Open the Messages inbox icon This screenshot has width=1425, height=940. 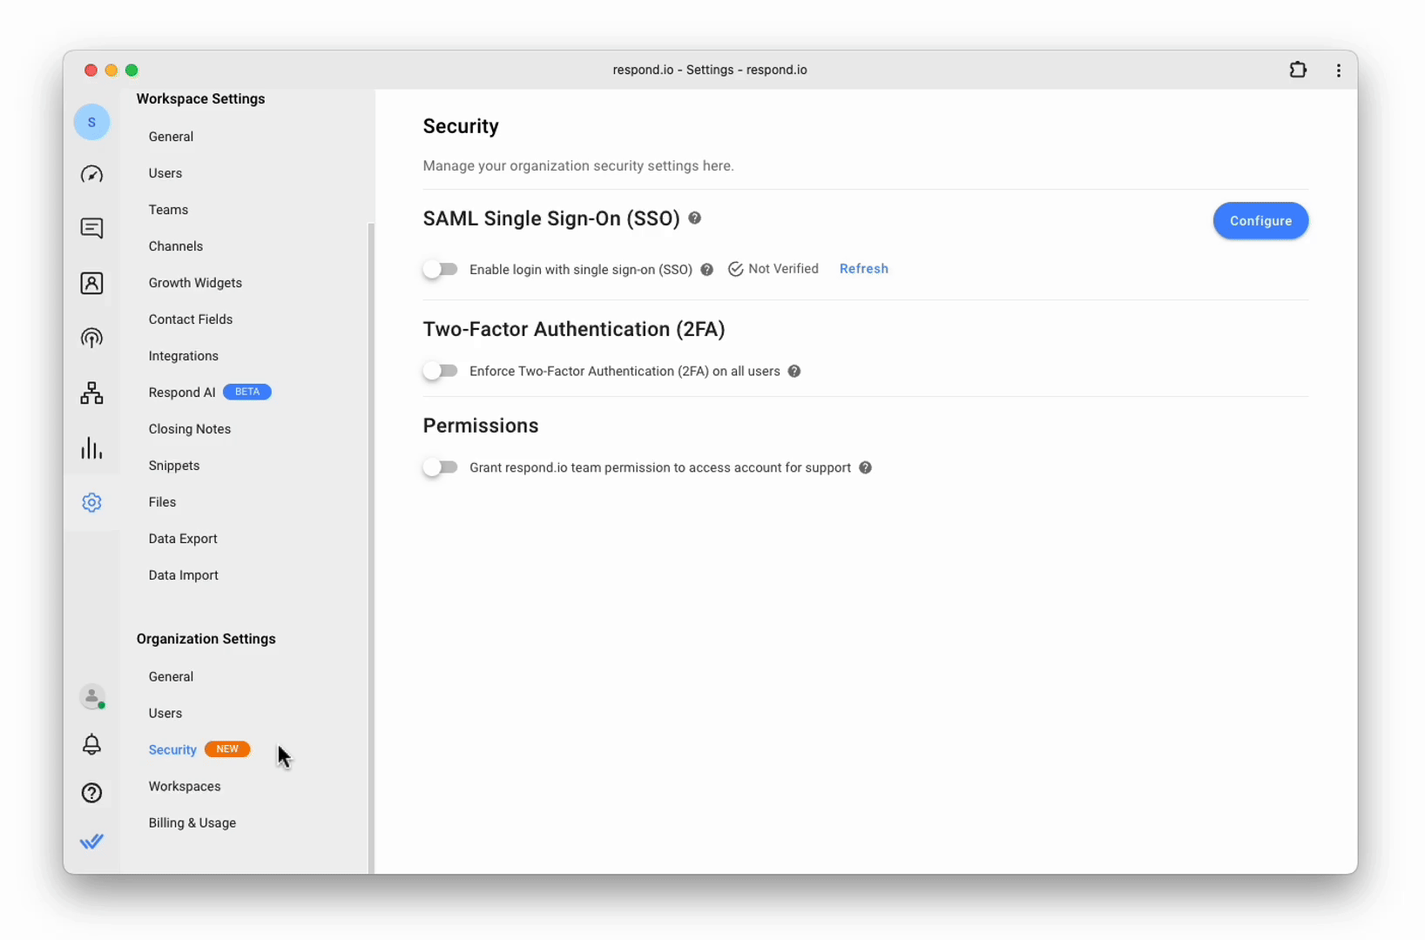[91, 228]
